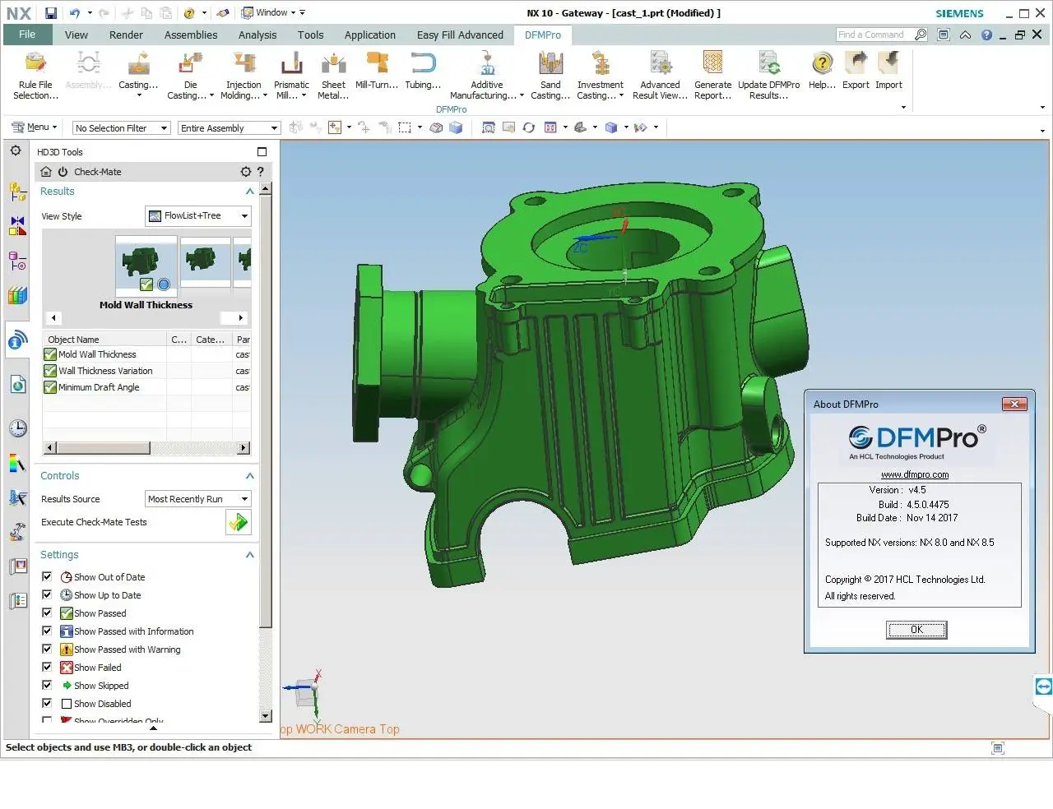Open Entire Assembly scope dropdown
The image size is (1053, 809).
pos(229,127)
